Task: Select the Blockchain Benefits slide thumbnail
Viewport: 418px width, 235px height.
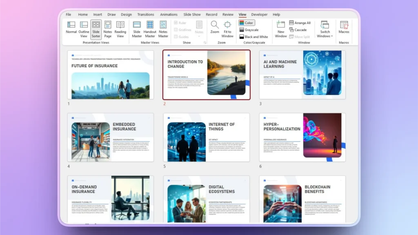Action: 302,200
